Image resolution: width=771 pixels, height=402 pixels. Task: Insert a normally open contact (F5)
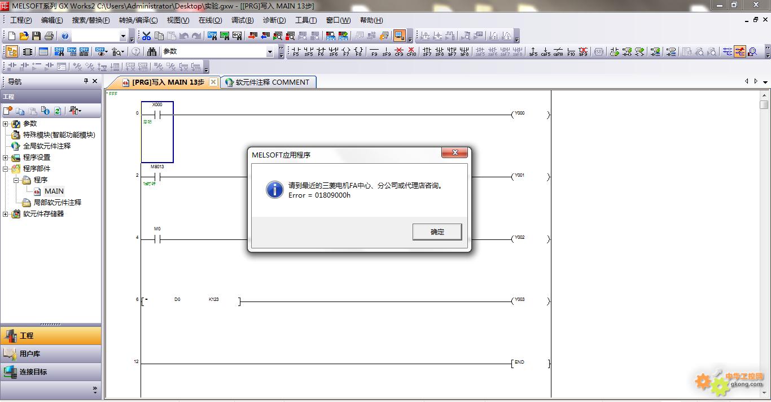[296, 52]
